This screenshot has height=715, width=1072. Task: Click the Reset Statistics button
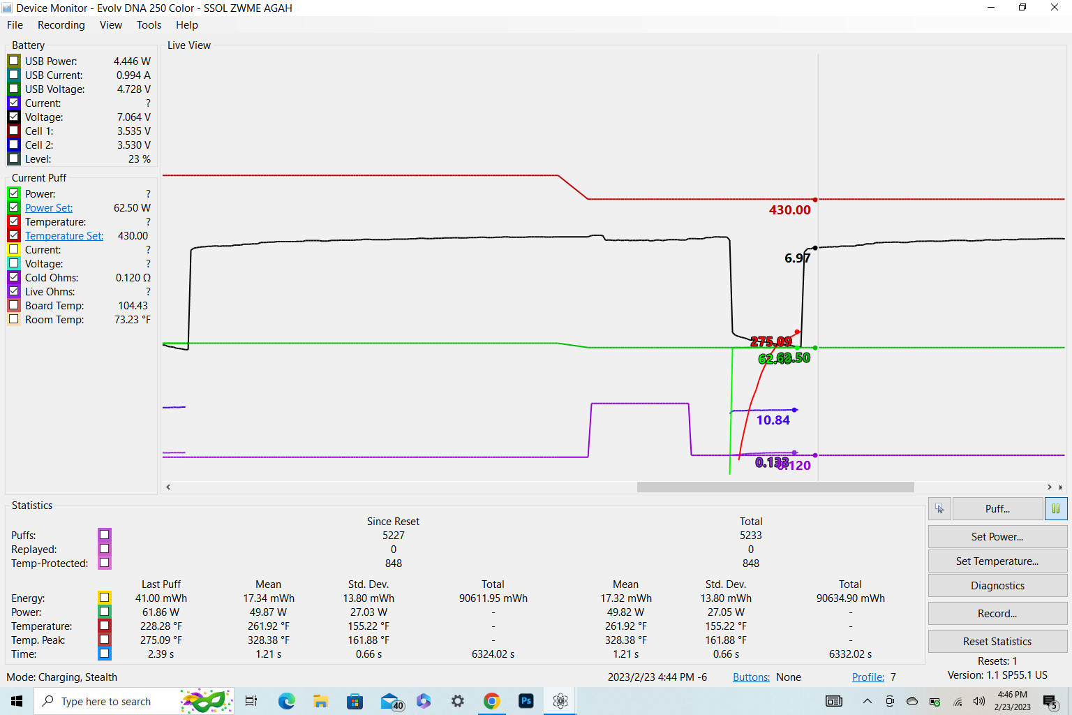pos(997,642)
